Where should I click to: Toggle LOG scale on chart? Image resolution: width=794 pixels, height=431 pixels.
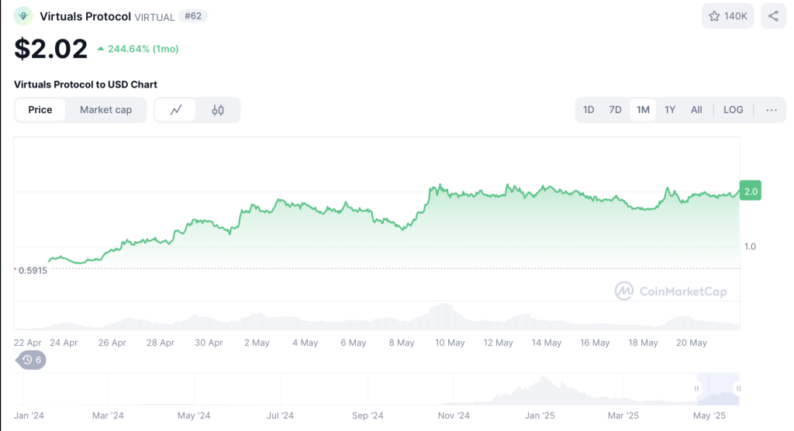click(x=734, y=110)
